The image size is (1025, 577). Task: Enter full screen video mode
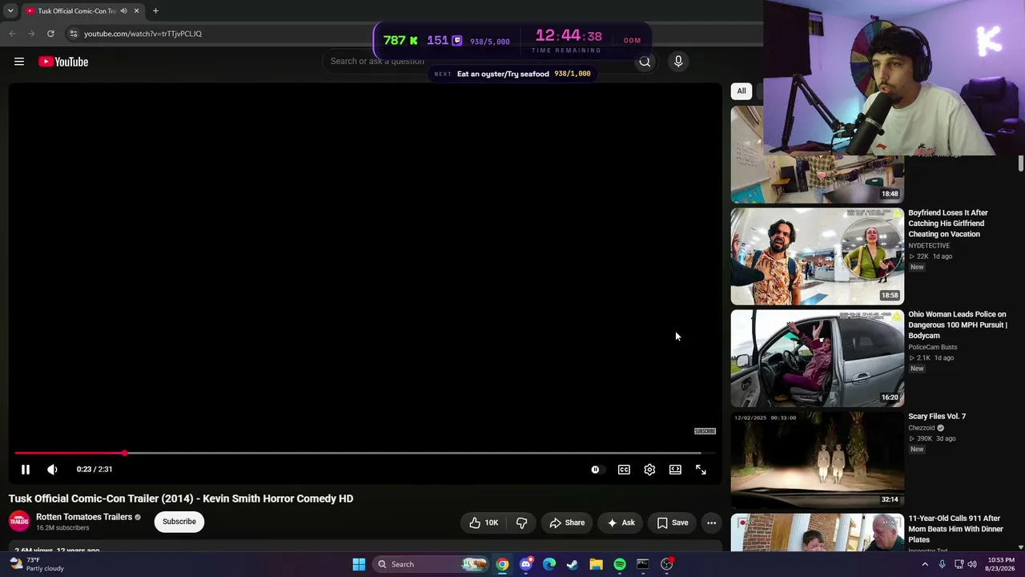[x=701, y=470]
